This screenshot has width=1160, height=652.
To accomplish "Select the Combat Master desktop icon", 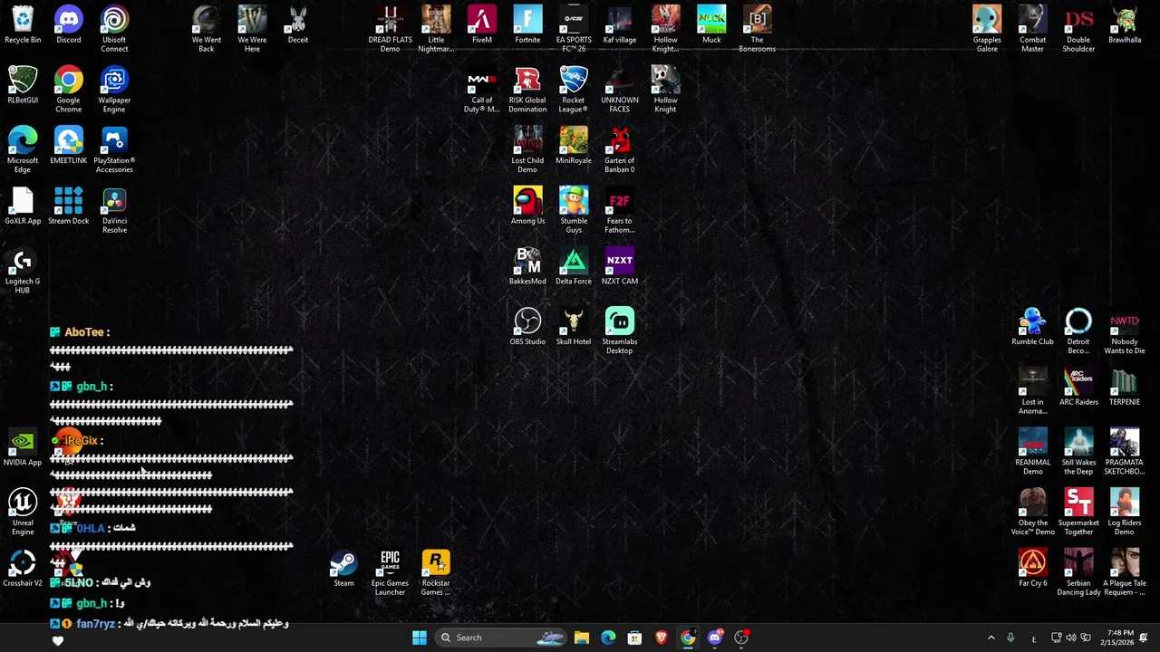I will [1033, 29].
